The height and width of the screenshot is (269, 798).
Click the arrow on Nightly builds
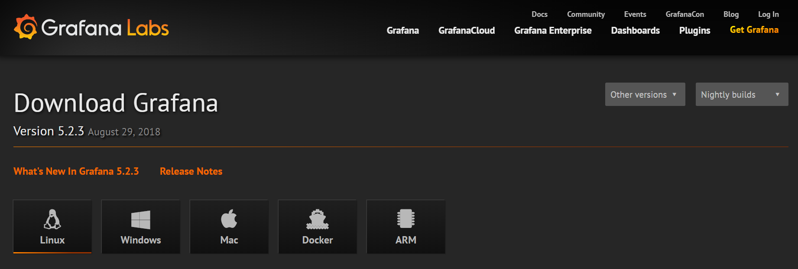click(778, 94)
